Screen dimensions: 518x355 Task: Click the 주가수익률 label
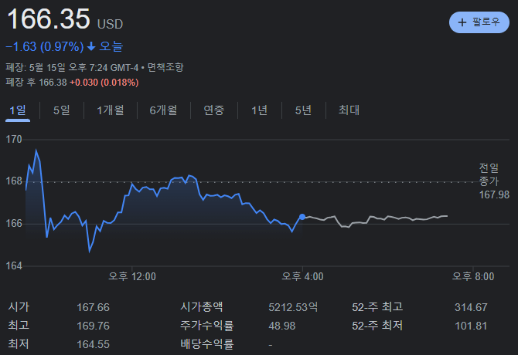click(206, 326)
